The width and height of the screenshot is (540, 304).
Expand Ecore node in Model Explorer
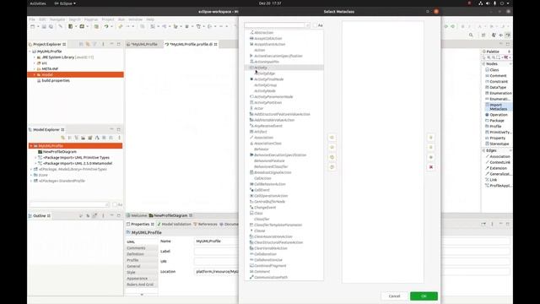tap(31, 175)
